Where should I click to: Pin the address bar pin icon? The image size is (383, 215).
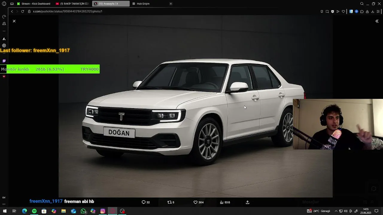(x=322, y=11)
